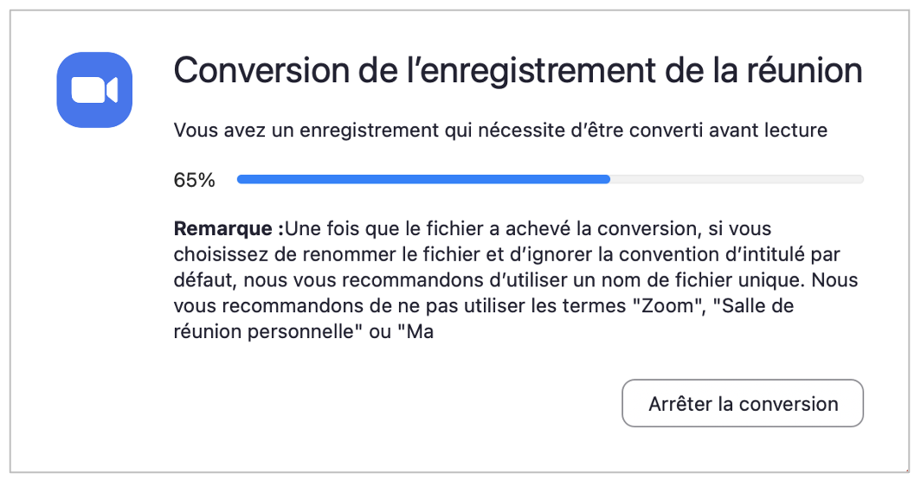Click the left start of the progress bar
The height and width of the screenshot is (486, 921).
(x=242, y=180)
